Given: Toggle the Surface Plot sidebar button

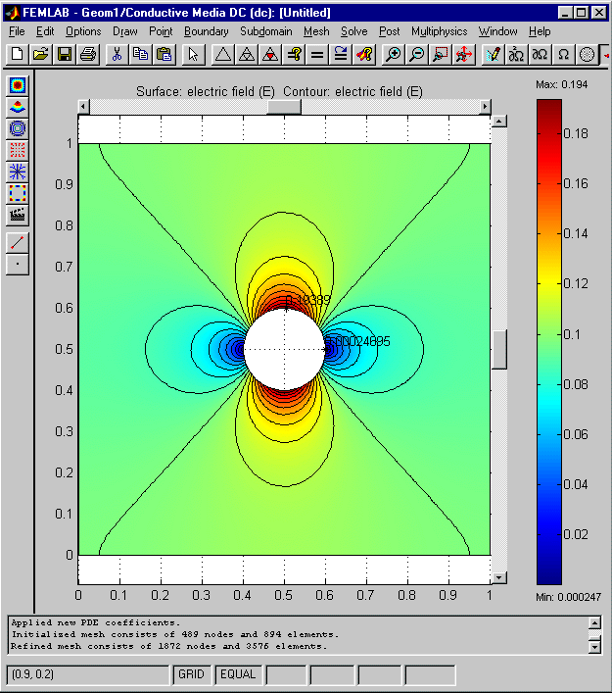Looking at the screenshot, I should click(x=18, y=85).
